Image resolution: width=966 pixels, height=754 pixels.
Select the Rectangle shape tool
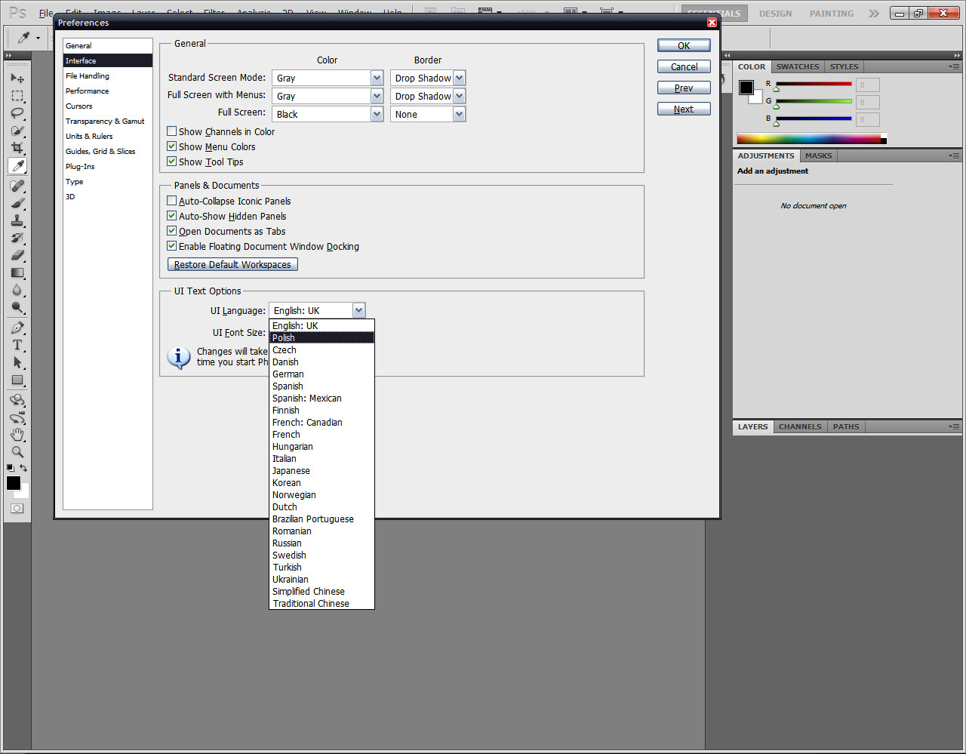[x=17, y=380]
